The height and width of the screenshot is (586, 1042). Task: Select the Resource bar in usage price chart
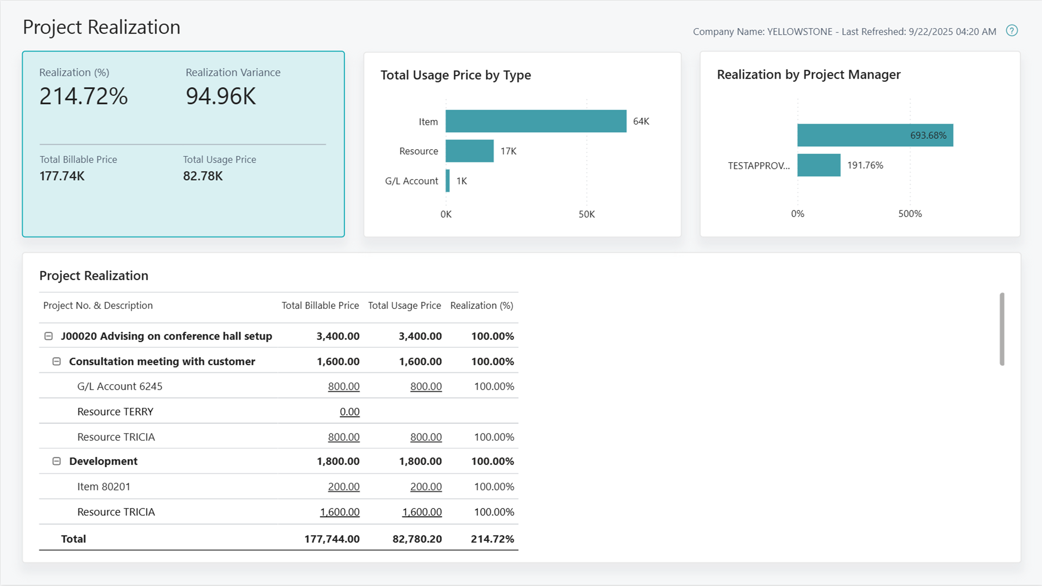pos(469,151)
